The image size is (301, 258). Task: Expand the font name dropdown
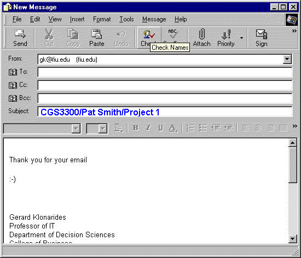pyautogui.click(x=76, y=128)
